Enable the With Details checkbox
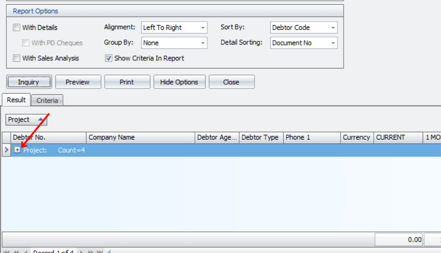The width and height of the screenshot is (441, 253). 17,28
